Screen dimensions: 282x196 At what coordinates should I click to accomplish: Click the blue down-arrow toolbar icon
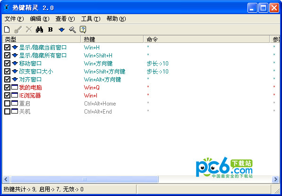61,30
